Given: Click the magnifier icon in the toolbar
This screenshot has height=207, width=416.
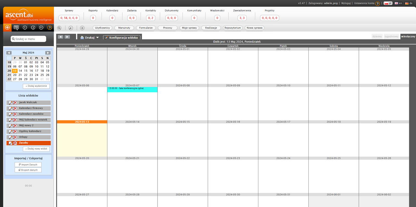Looking at the screenshot, I should 59,28.
